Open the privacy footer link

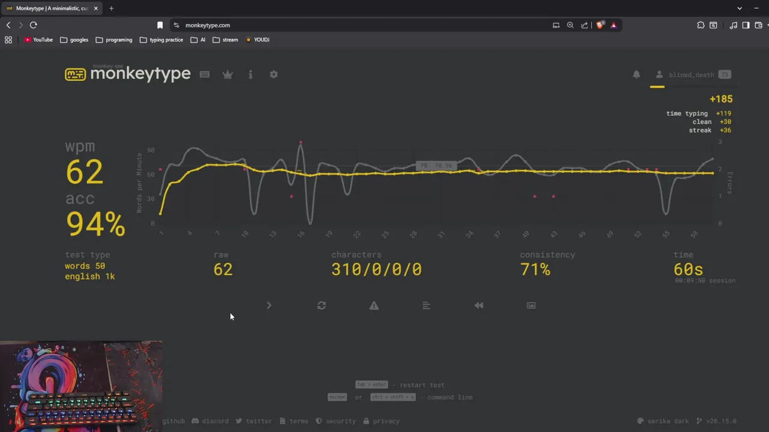(381, 421)
